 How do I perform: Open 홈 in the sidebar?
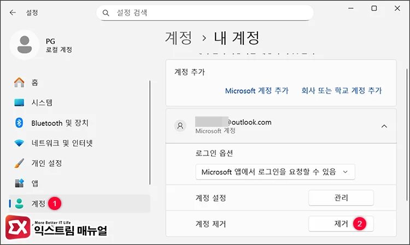pyautogui.click(x=79, y=83)
